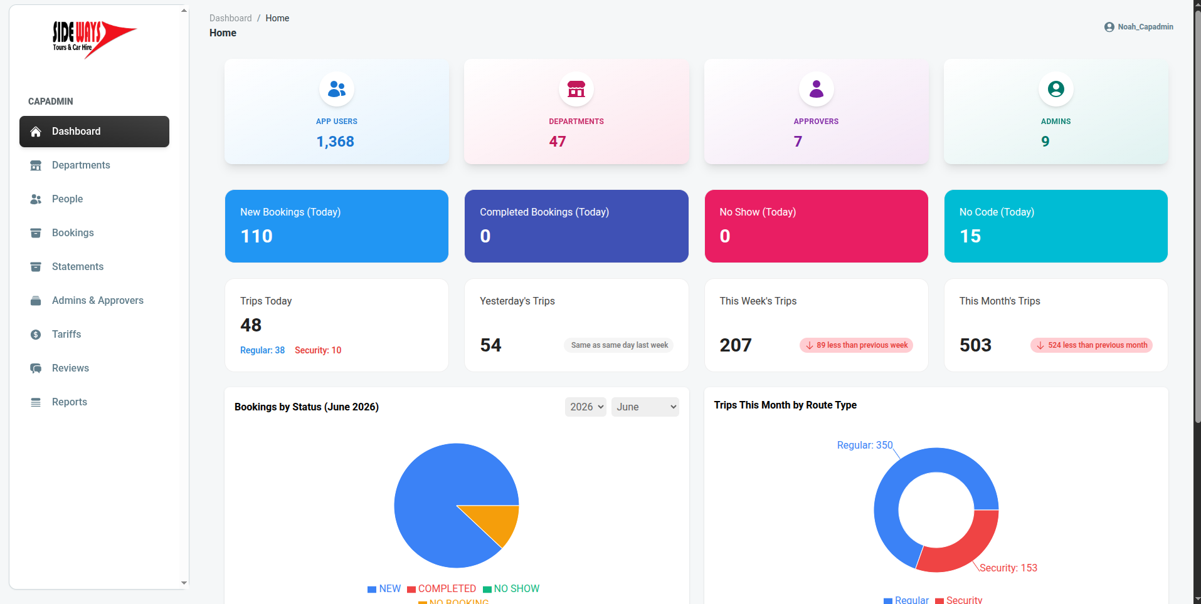The width and height of the screenshot is (1201, 604).
Task: Open the June month dropdown
Action: 645,407
